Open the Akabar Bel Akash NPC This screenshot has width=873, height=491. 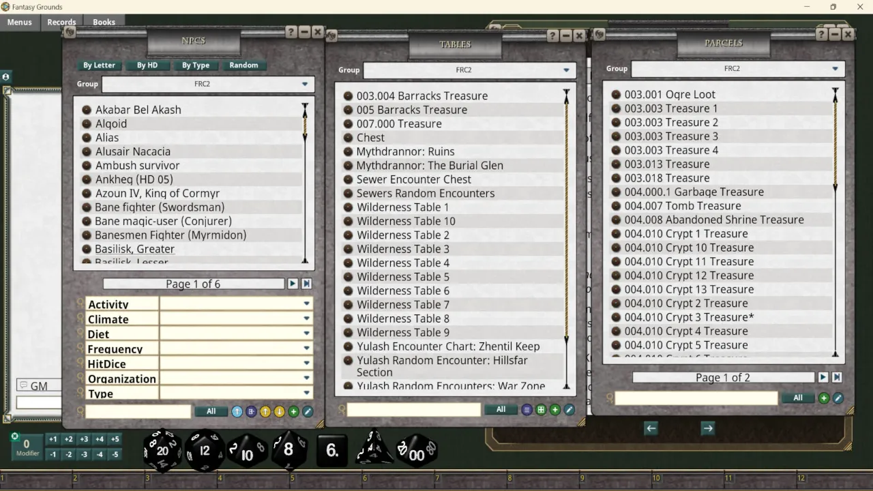(x=138, y=110)
